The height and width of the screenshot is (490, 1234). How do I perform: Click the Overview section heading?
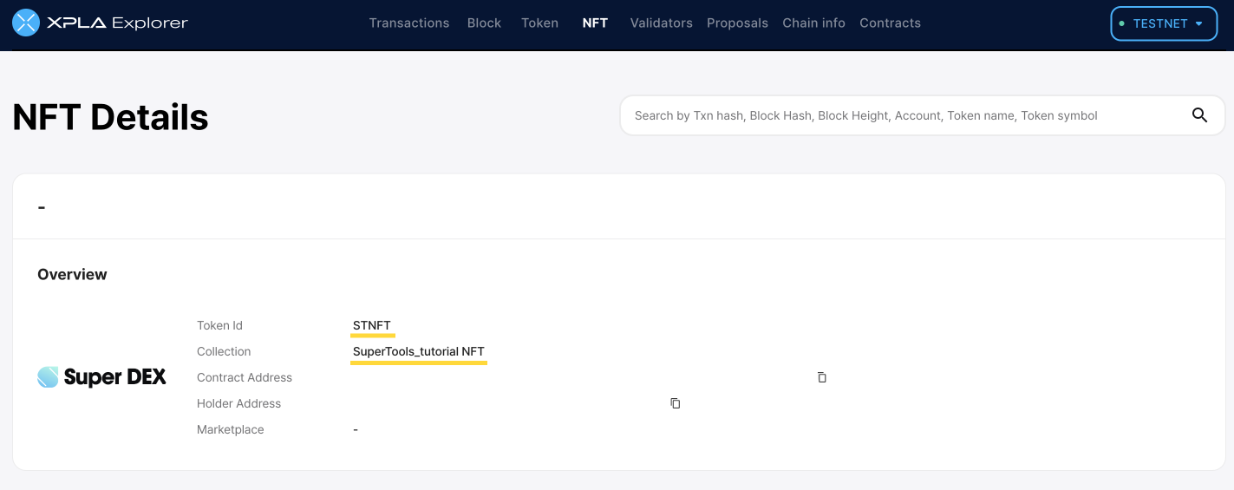(x=72, y=274)
